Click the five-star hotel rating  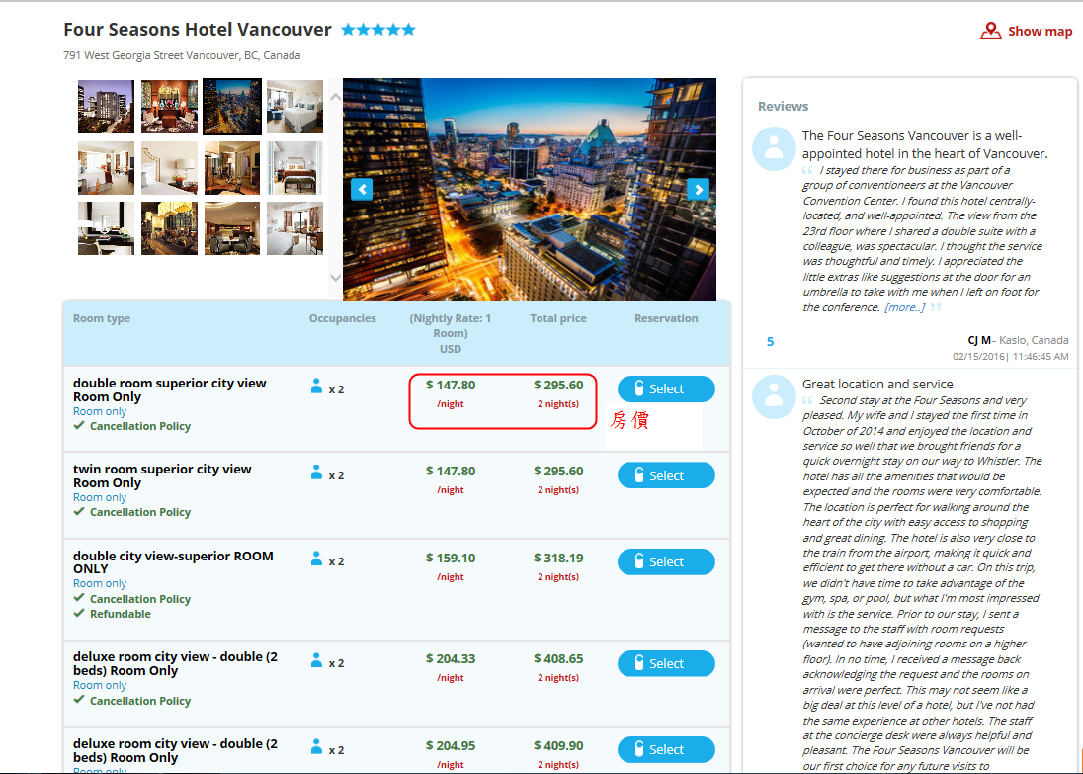[378, 29]
